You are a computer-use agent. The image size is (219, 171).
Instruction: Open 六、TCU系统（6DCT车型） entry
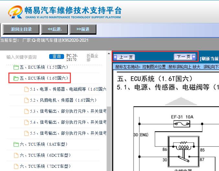[45, 155]
